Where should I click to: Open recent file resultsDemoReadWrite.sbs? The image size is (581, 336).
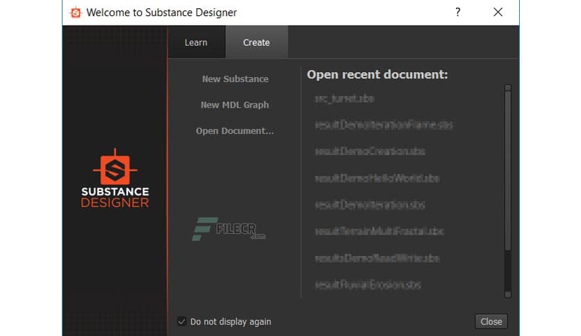[x=377, y=258]
